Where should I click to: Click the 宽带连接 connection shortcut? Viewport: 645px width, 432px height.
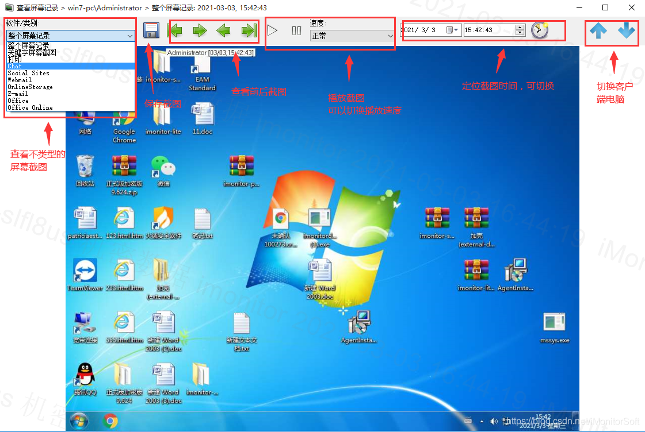pos(85,327)
